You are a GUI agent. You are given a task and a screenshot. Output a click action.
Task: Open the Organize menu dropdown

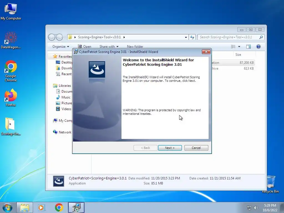[61, 47]
